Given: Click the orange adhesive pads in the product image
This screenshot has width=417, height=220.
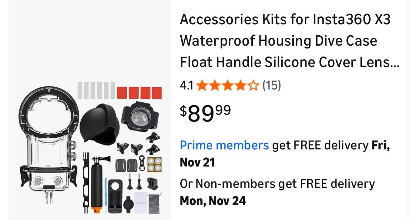Looking at the screenshot, I should (139, 92).
